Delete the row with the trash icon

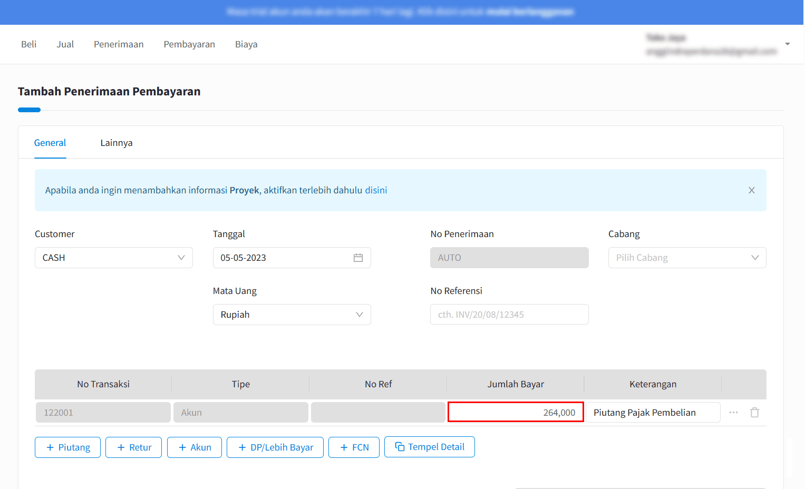point(754,413)
